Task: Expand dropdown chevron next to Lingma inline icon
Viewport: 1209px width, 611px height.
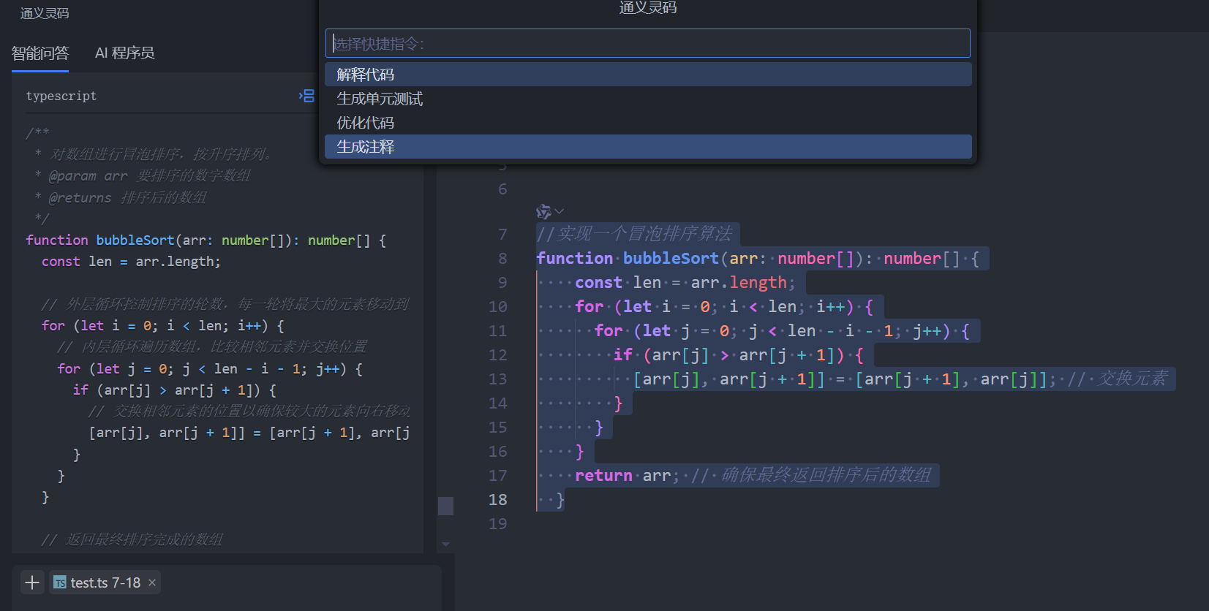Action: tap(560, 212)
